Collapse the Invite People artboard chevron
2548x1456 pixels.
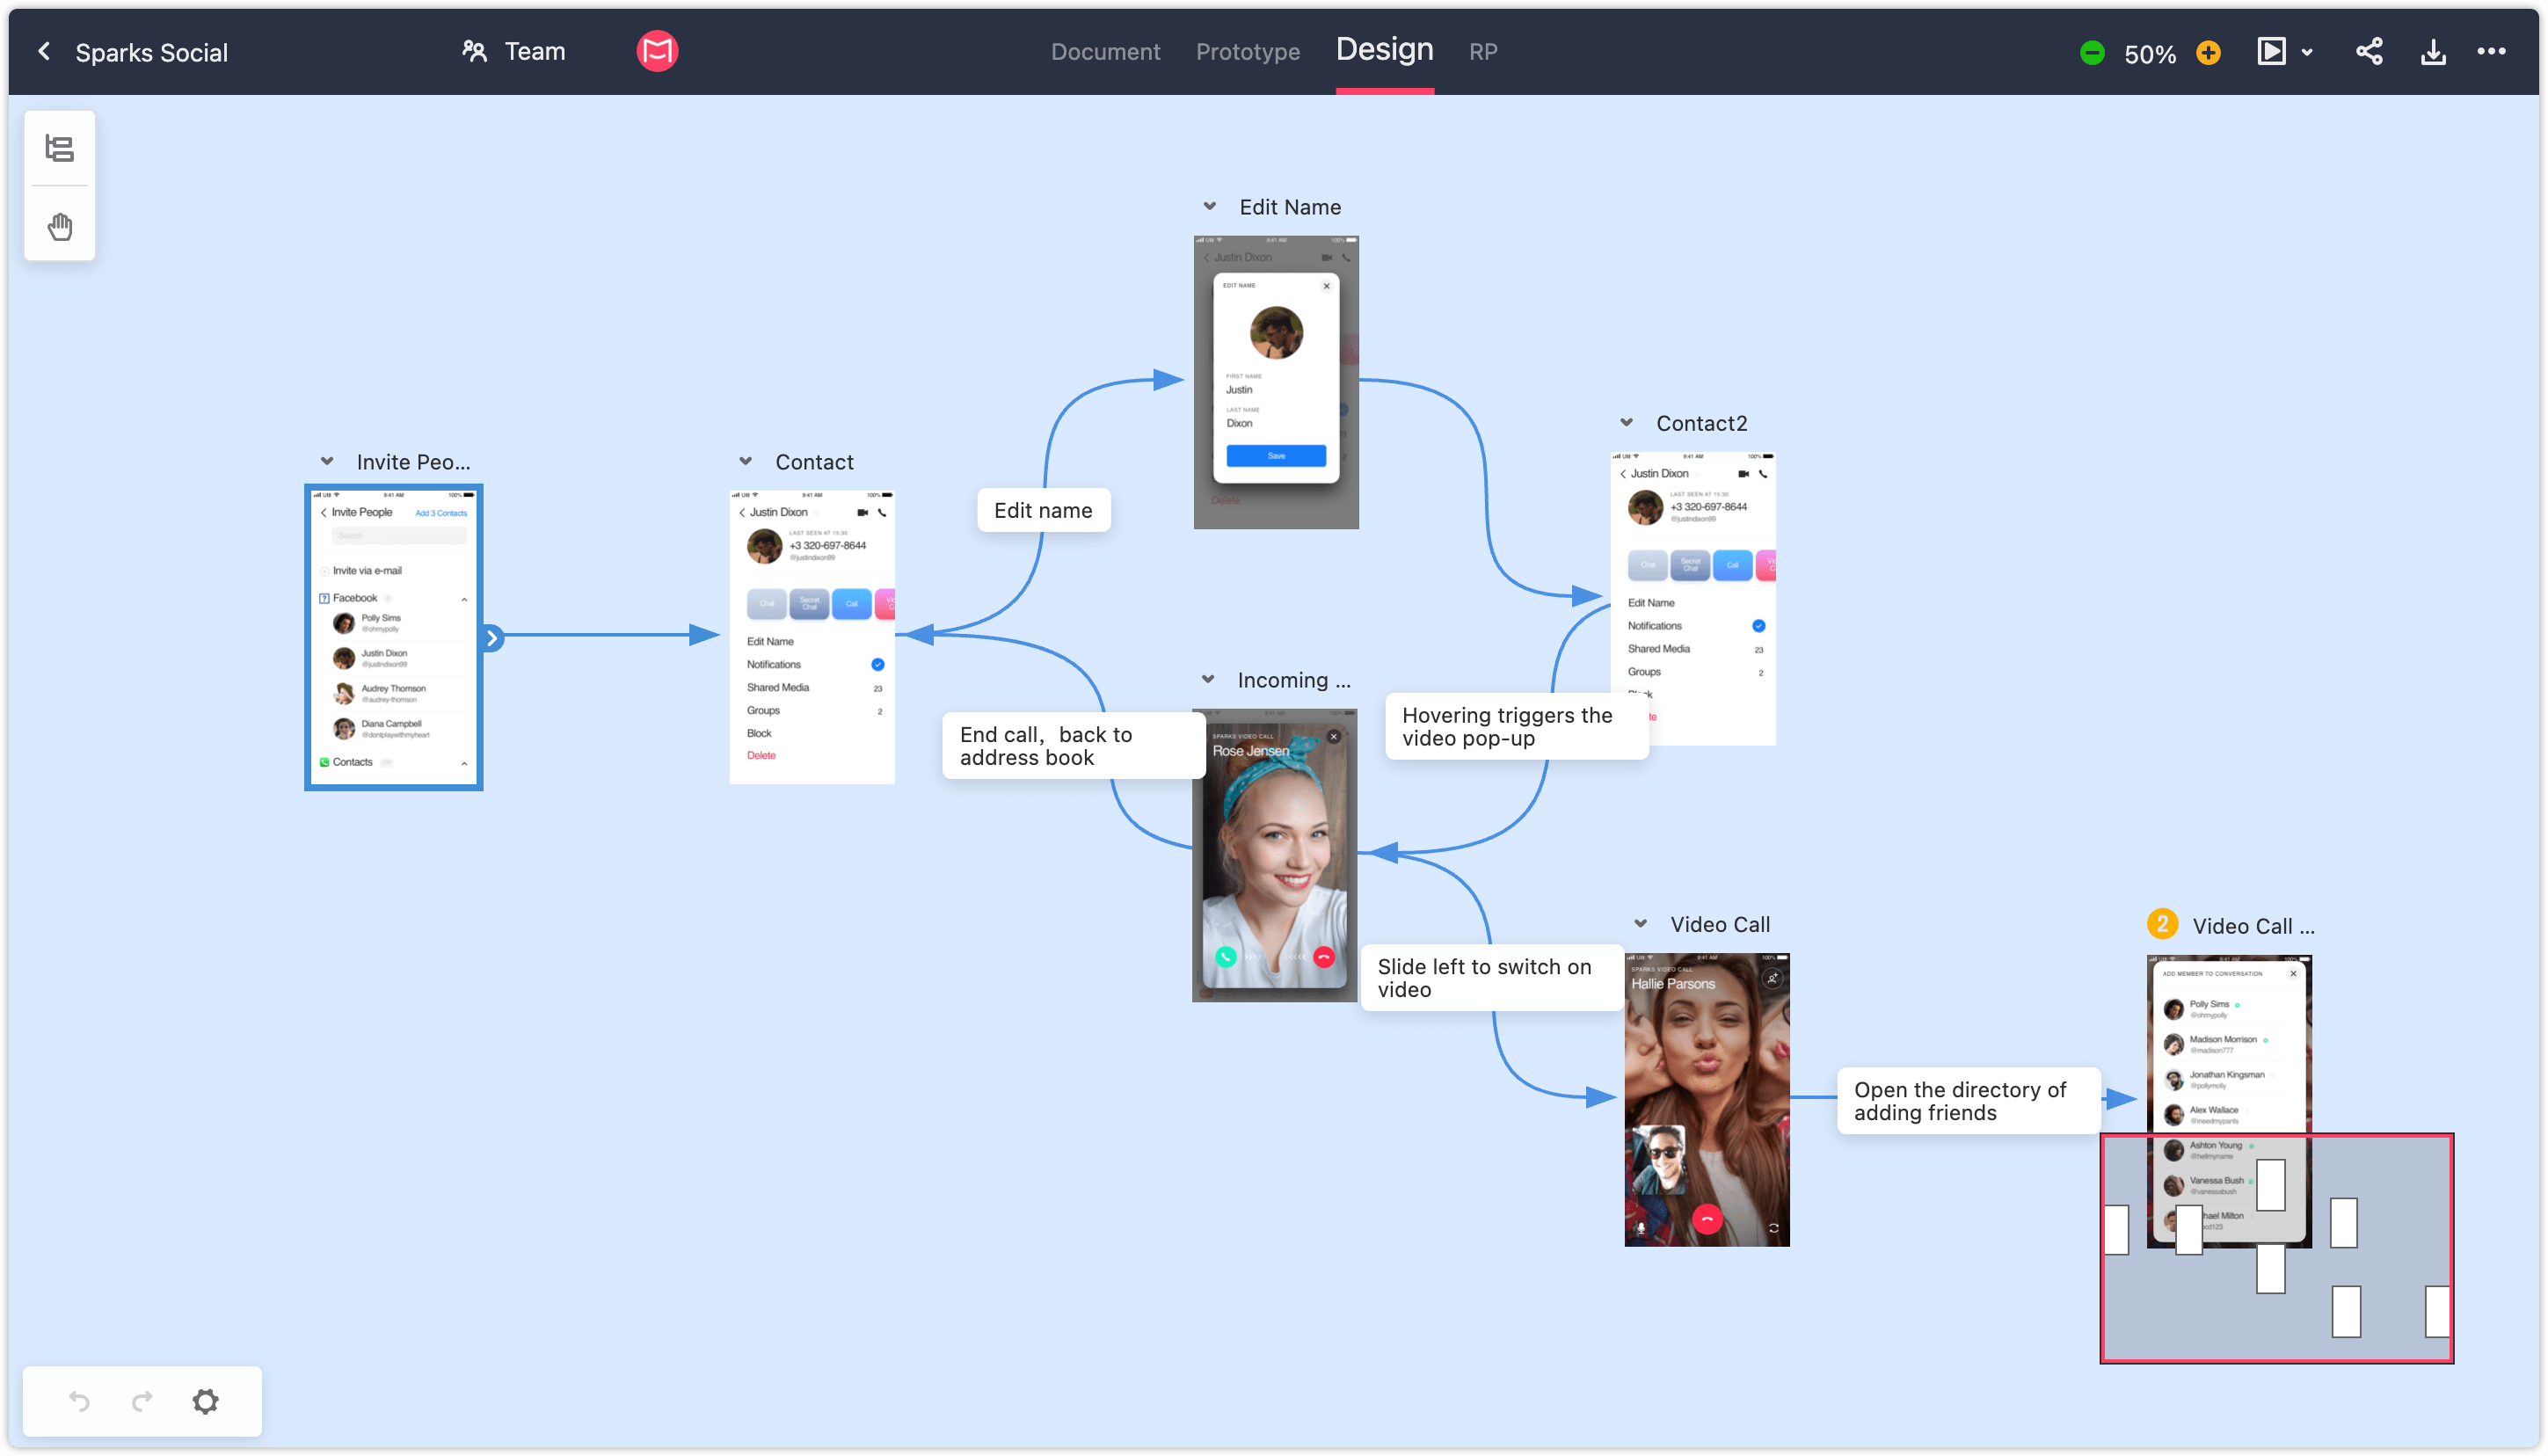click(x=327, y=462)
